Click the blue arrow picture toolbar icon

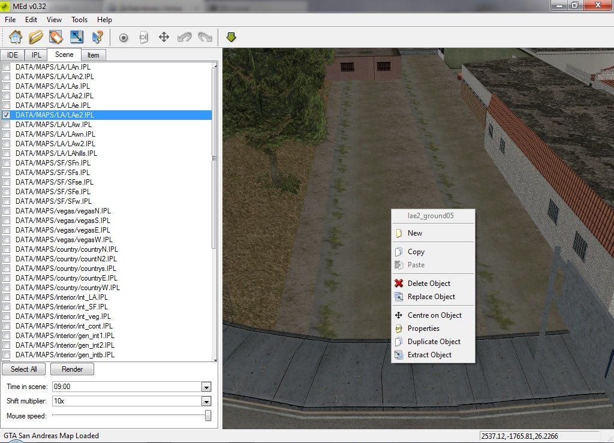click(x=77, y=37)
